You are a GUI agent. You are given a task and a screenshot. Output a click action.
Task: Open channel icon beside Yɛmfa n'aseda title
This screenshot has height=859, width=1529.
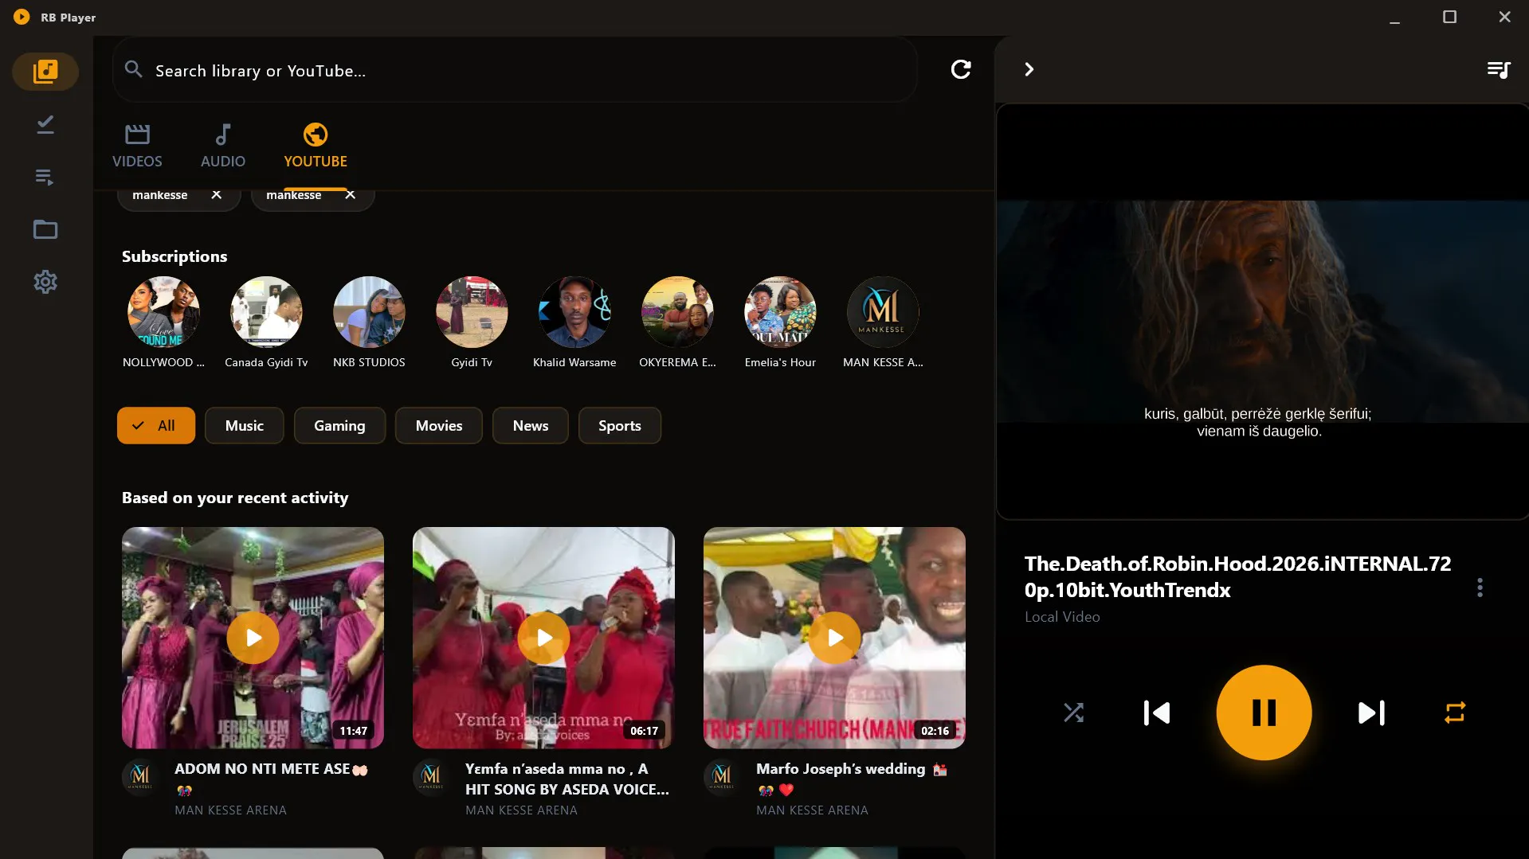click(431, 775)
